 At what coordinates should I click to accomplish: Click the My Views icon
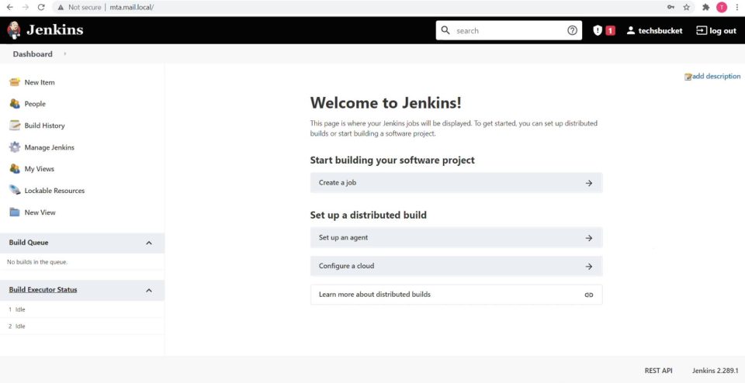15,168
